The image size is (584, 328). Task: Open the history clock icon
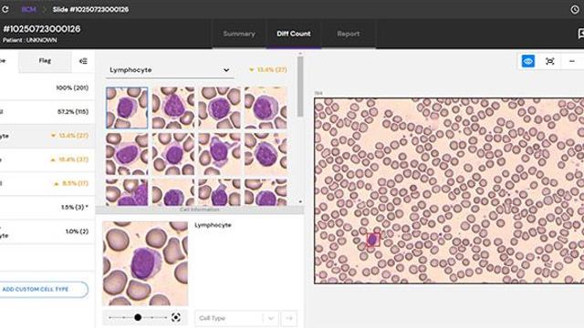pyautogui.click(x=575, y=10)
